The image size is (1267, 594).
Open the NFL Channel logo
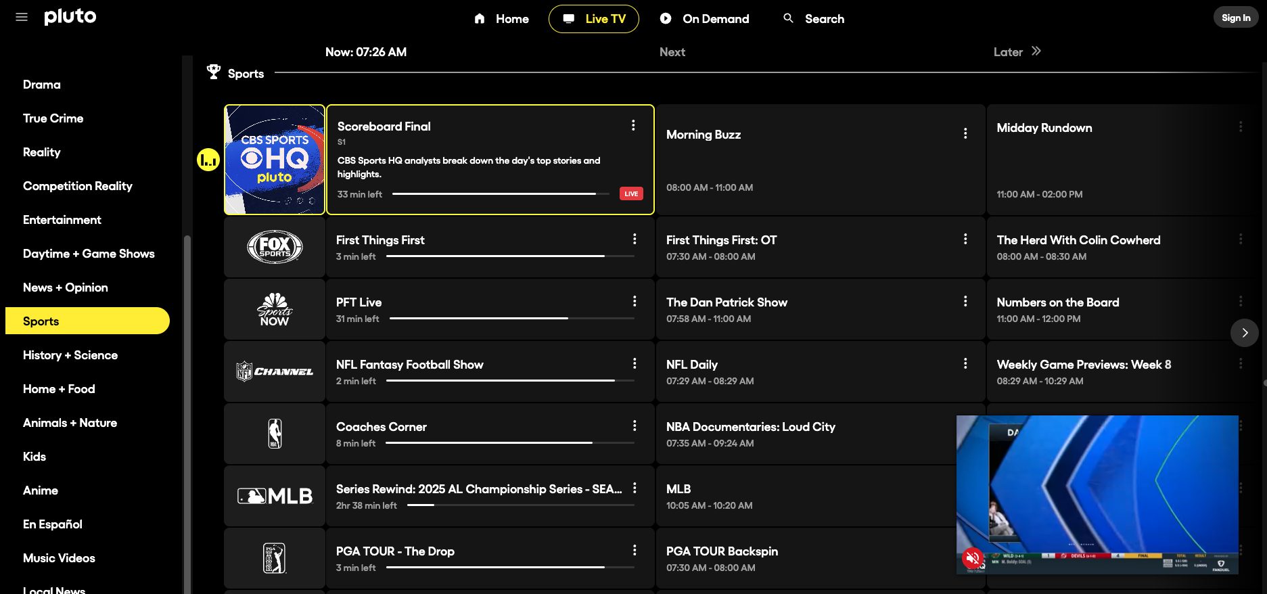(275, 371)
